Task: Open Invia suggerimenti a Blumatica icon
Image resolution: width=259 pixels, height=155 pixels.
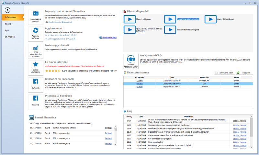Action: coord(36,51)
